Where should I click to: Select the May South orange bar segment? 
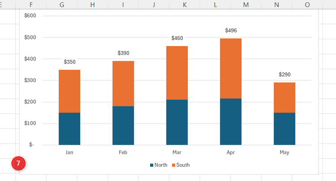pos(284,98)
